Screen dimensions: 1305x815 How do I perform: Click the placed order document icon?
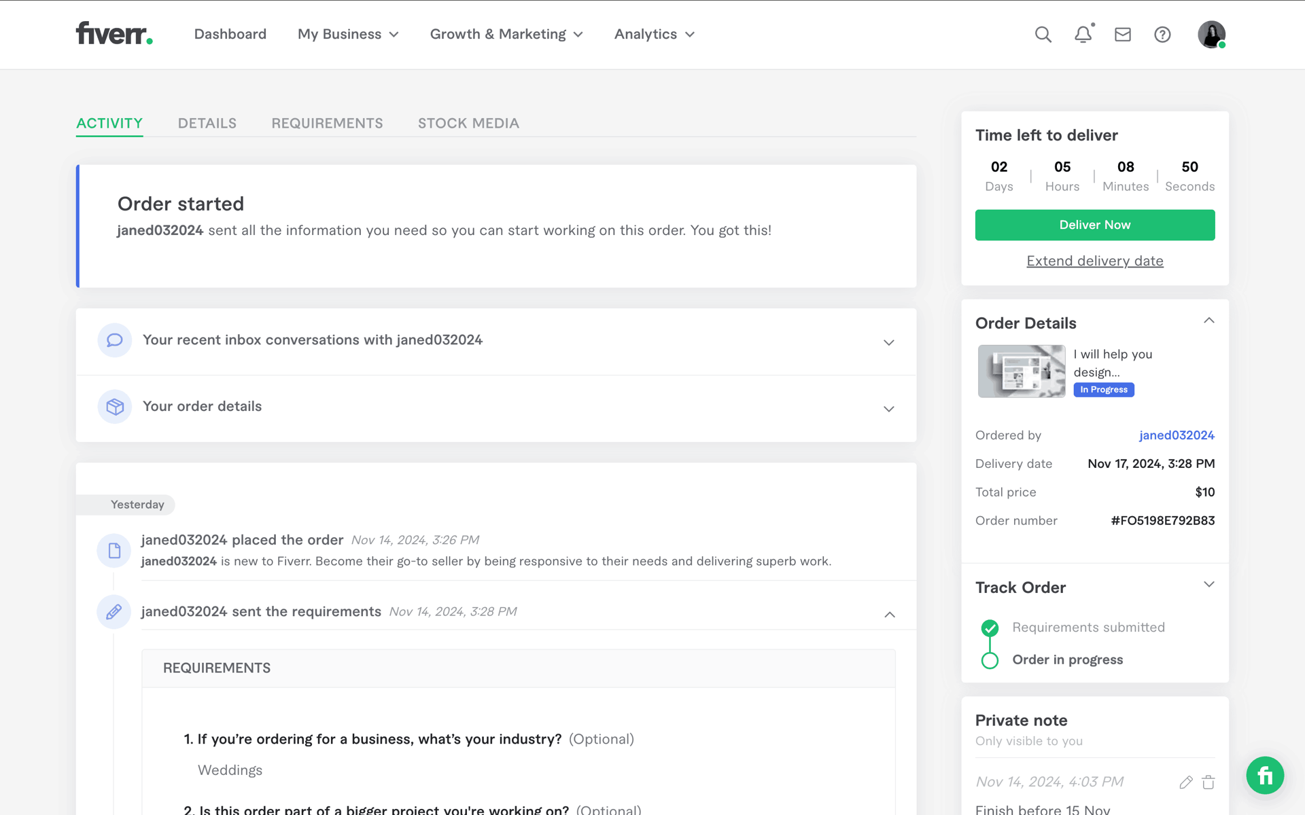click(x=114, y=550)
